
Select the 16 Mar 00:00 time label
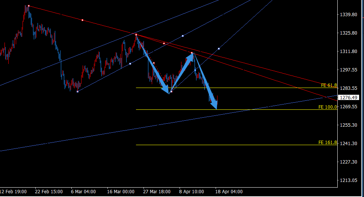[x=121, y=192]
